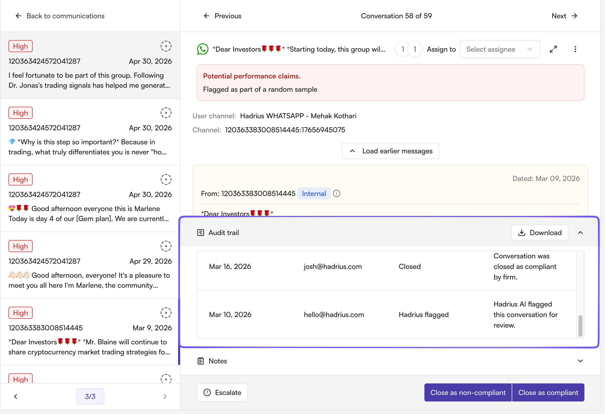The height and width of the screenshot is (414, 605).
Task: Click the audit trail table scrollbar thumb
Action: point(580,326)
